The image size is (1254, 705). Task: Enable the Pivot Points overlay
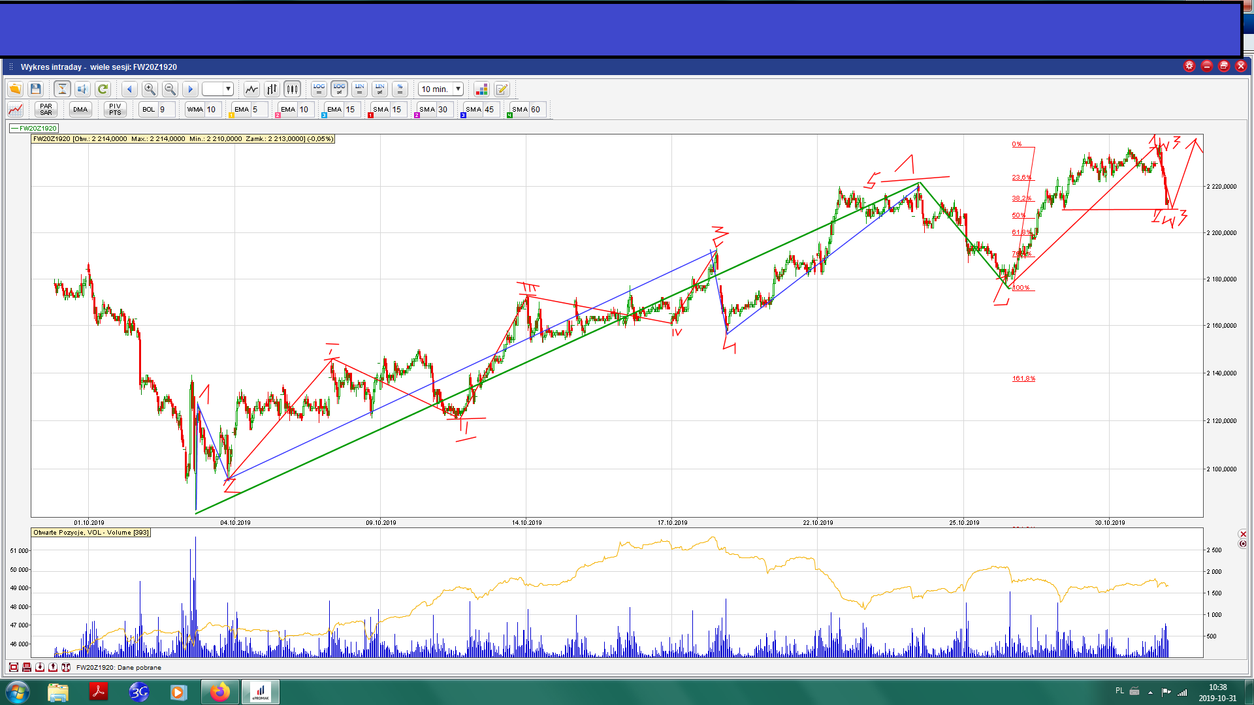[115, 109]
